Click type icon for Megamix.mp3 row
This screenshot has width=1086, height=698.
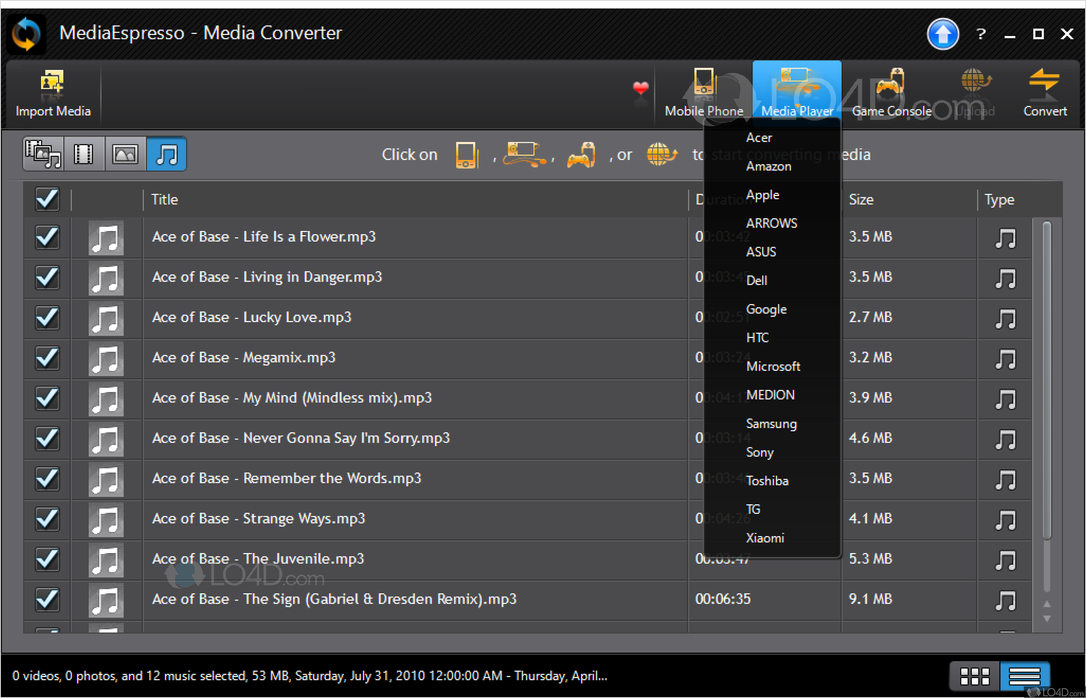point(1005,359)
